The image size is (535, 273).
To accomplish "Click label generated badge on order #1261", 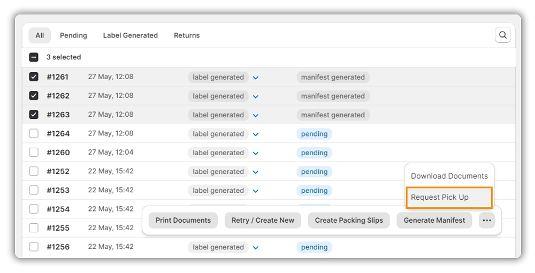I will click(218, 77).
